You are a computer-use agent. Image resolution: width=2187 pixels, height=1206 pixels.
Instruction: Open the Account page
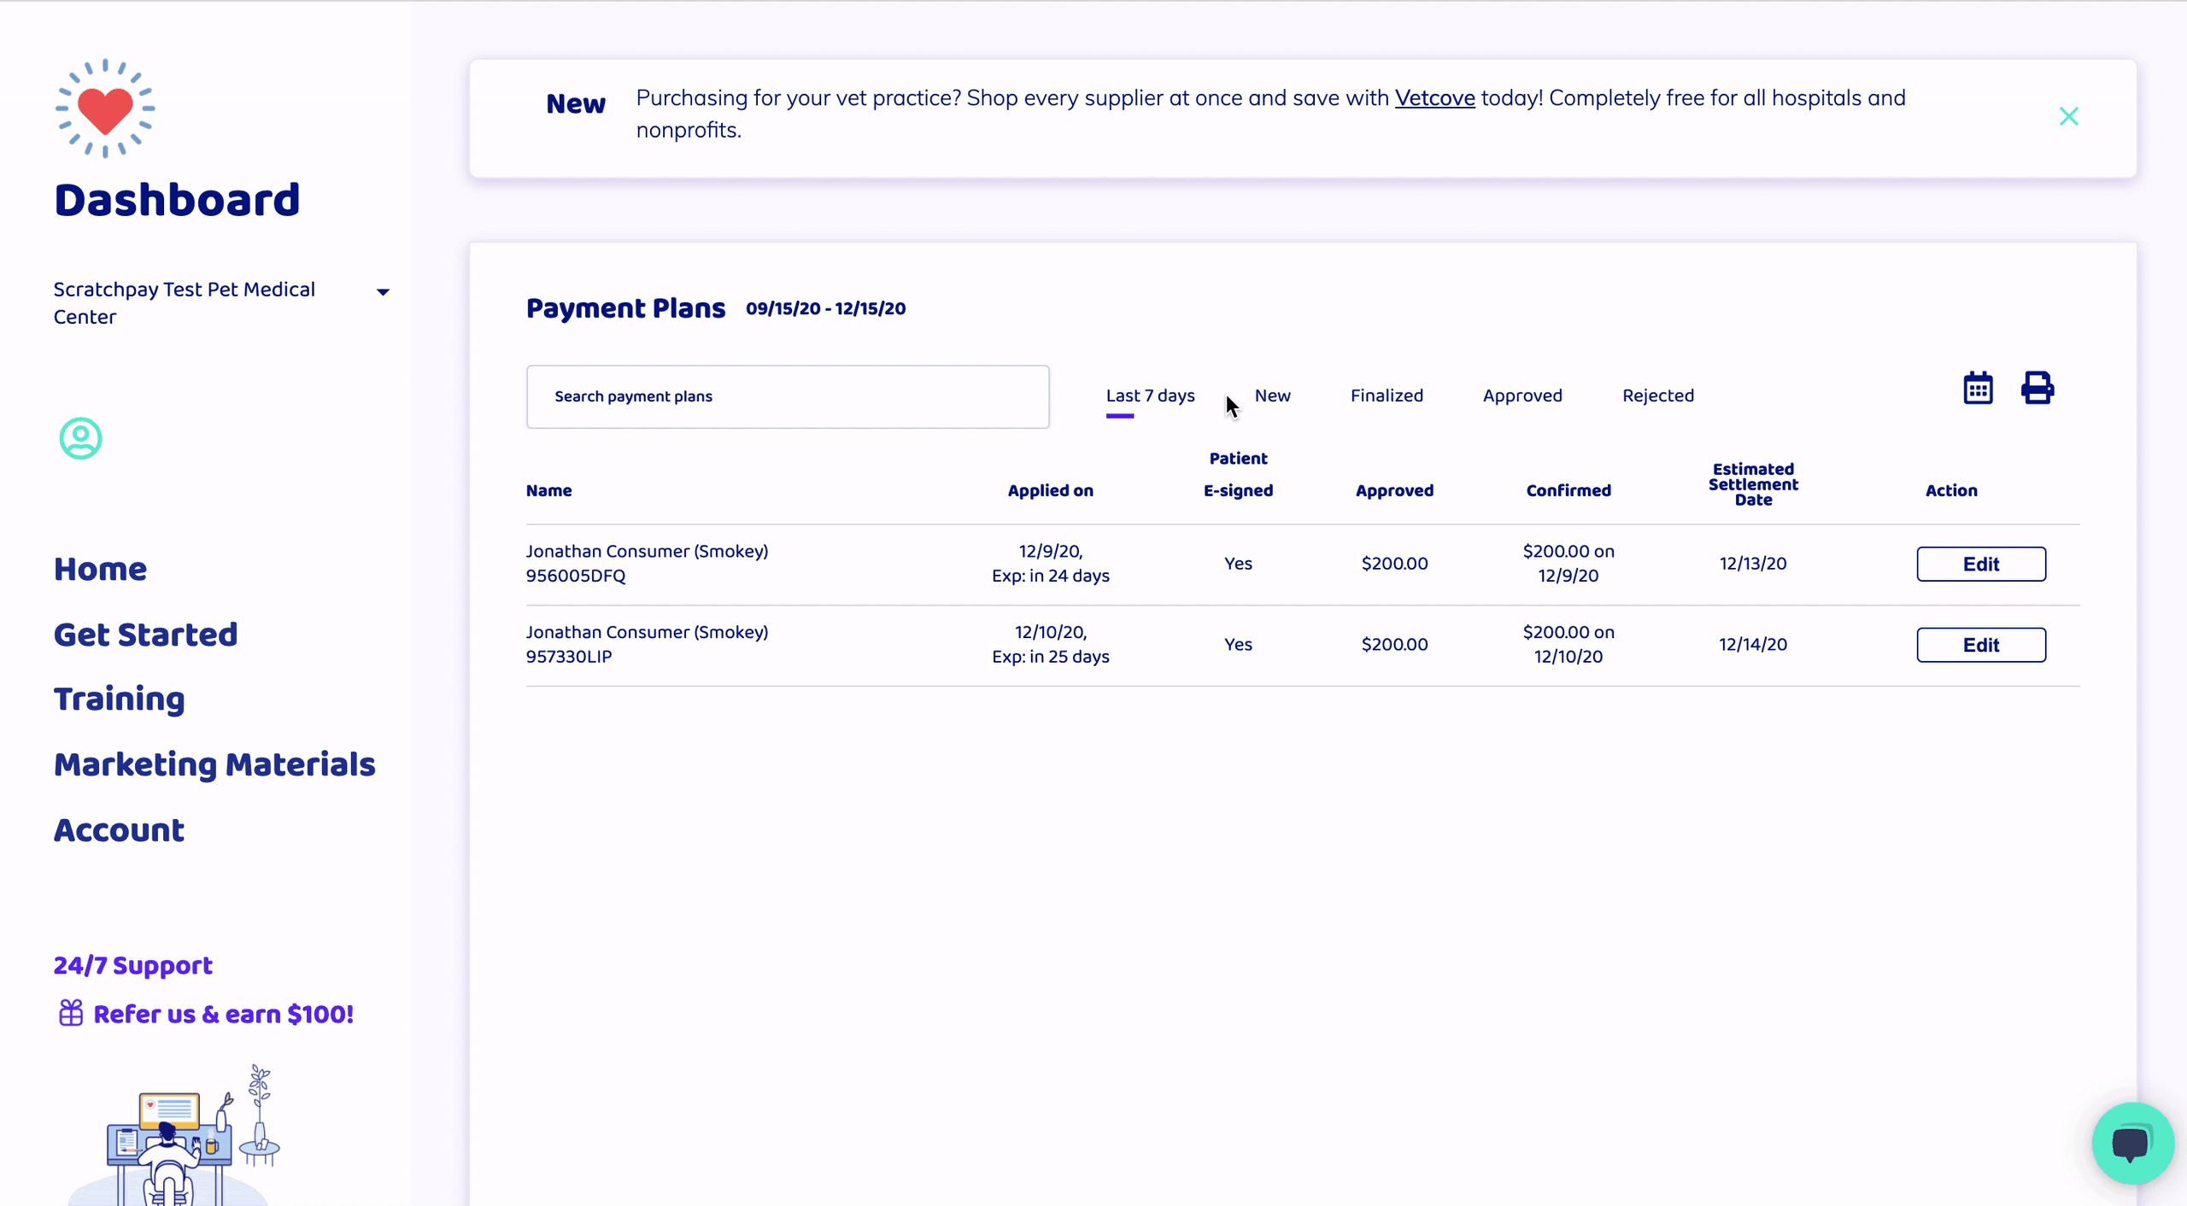[x=119, y=830]
